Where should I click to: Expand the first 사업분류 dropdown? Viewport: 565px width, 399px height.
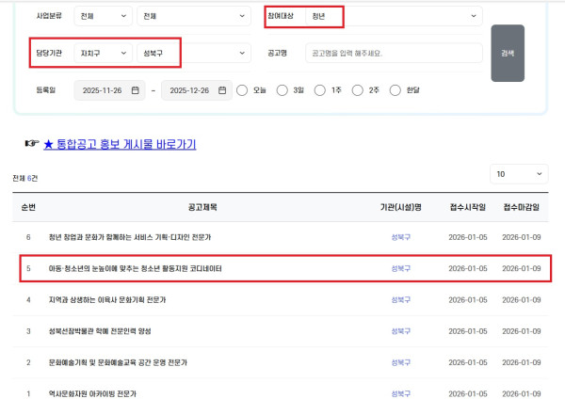(104, 16)
